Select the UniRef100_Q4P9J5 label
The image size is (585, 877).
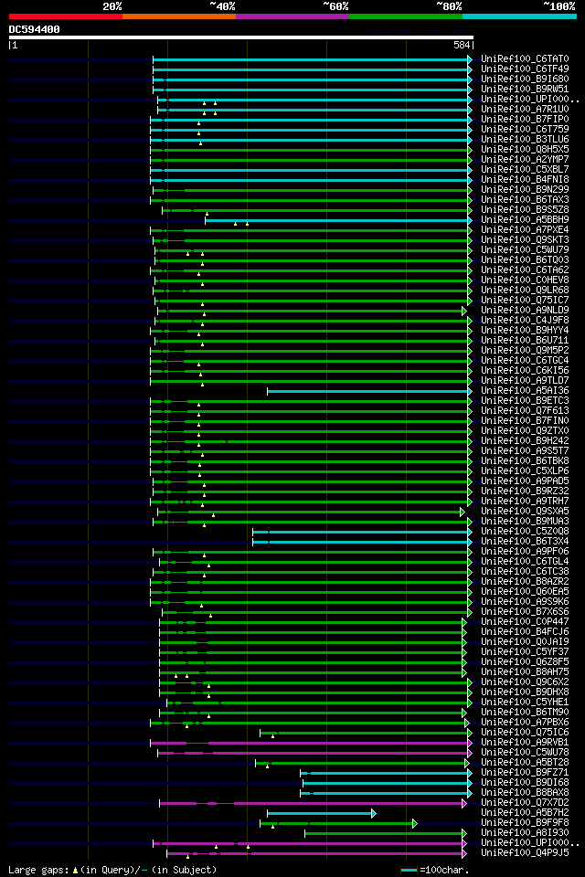point(525,854)
